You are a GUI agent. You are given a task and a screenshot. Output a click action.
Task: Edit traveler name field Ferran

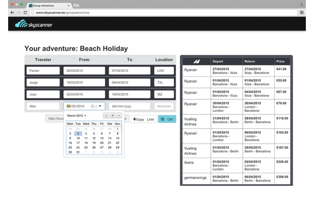pyautogui.click(x=43, y=70)
